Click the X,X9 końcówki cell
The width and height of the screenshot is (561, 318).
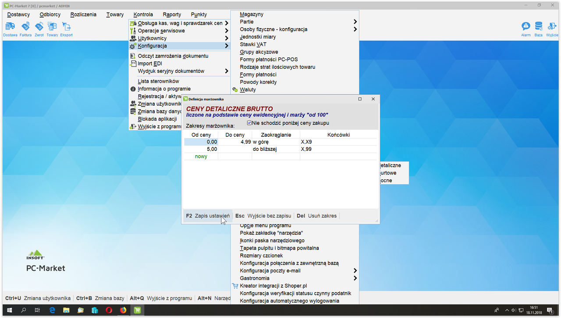(338, 142)
